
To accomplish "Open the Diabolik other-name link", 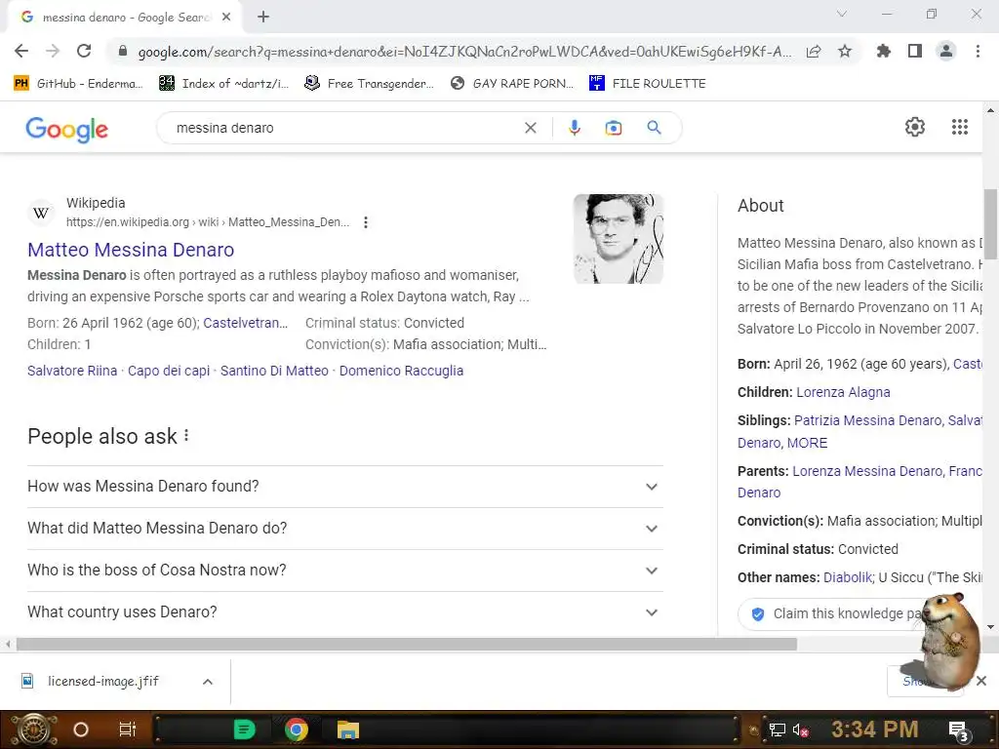I will [848, 577].
